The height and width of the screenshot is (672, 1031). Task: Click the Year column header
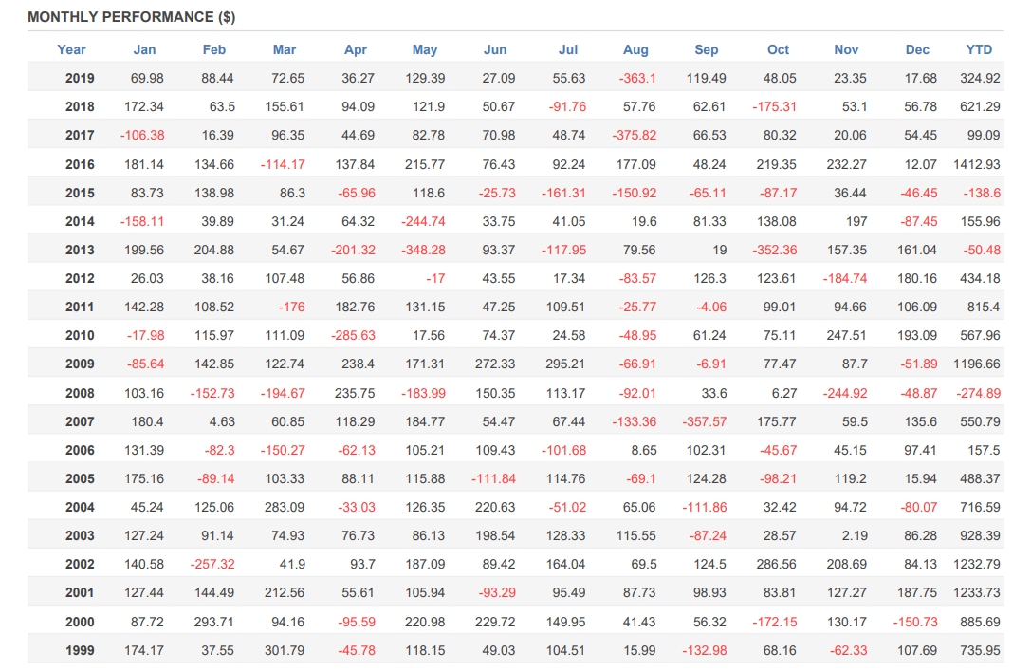pyautogui.click(x=71, y=50)
